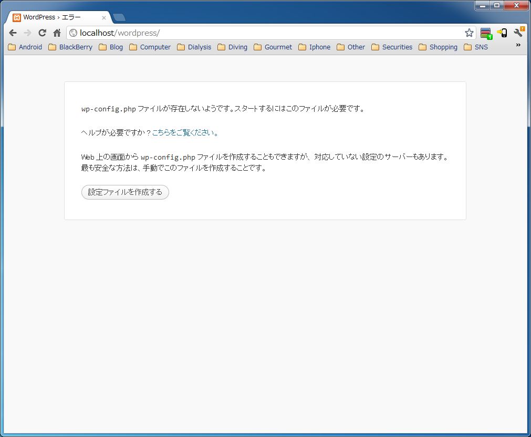Screen dimensions: 531x437
Task: Bookmark this page with the star icon
Action: [469, 33]
